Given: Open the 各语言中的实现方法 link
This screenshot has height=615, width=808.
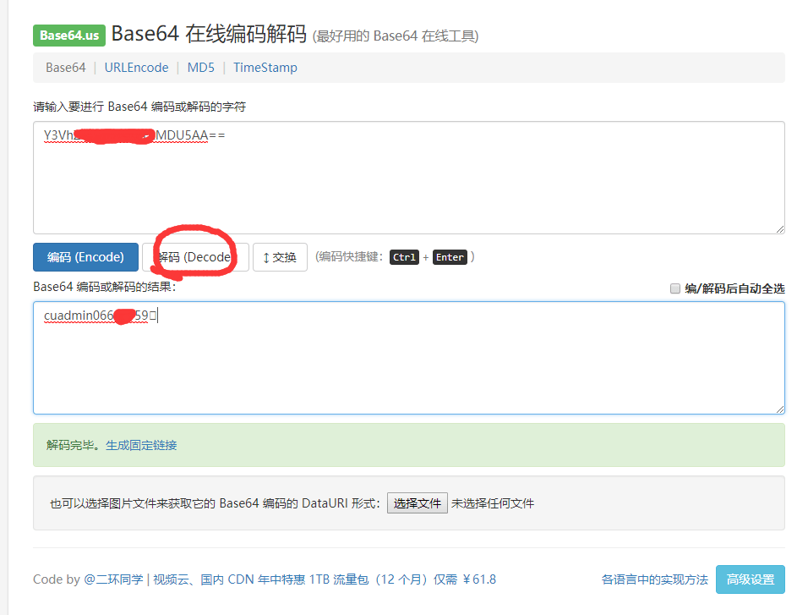Looking at the screenshot, I should click(654, 579).
